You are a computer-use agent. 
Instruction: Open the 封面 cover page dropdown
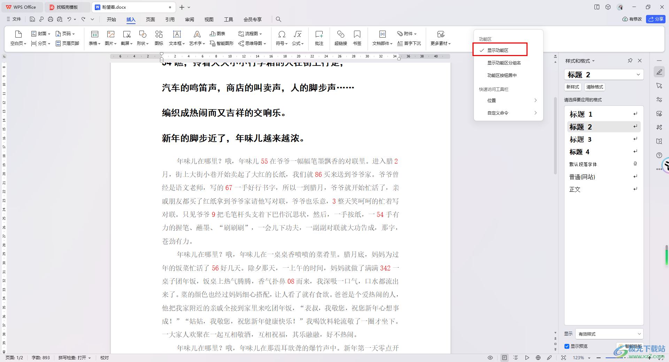pyautogui.click(x=41, y=34)
